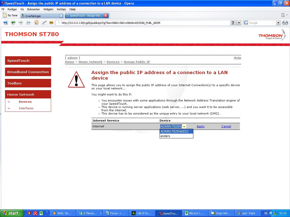Click the Cancel link
290x217 pixels.
click(x=226, y=126)
